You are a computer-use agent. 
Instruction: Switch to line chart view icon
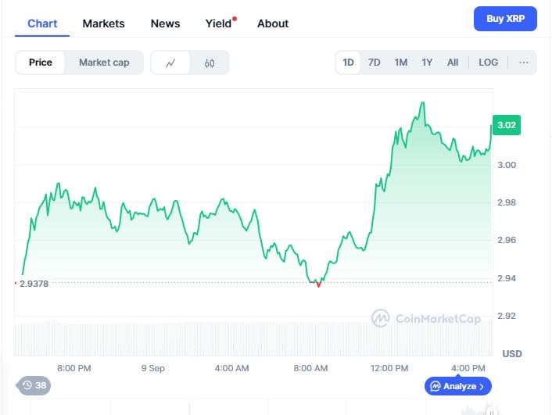170,63
